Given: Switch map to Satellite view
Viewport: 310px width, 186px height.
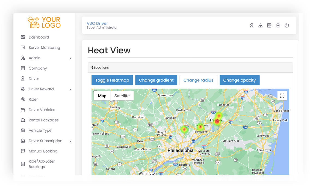Looking at the screenshot, I should [x=122, y=96].
